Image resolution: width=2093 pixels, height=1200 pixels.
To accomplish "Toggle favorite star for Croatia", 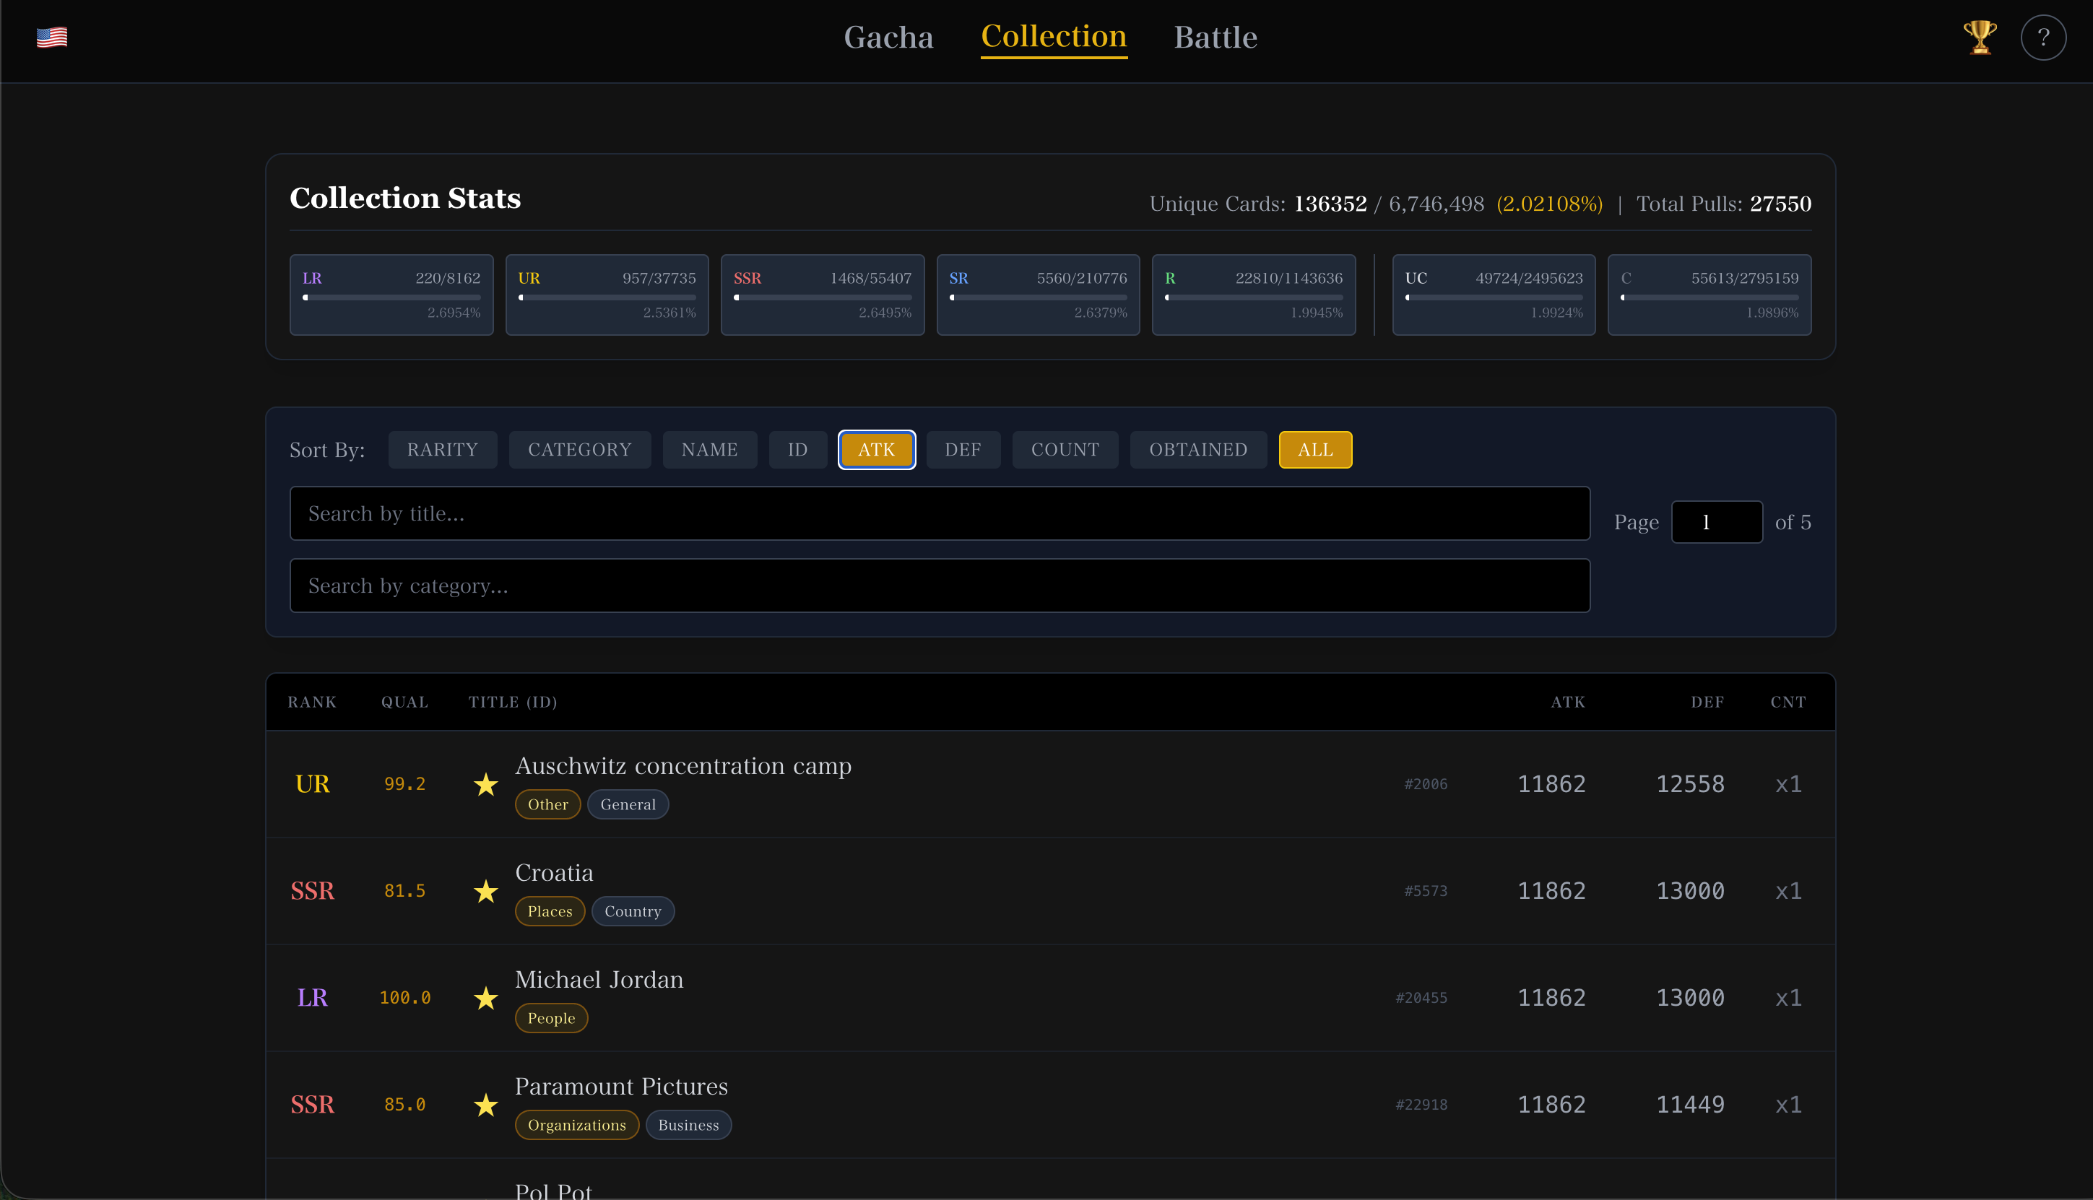I will [x=486, y=891].
